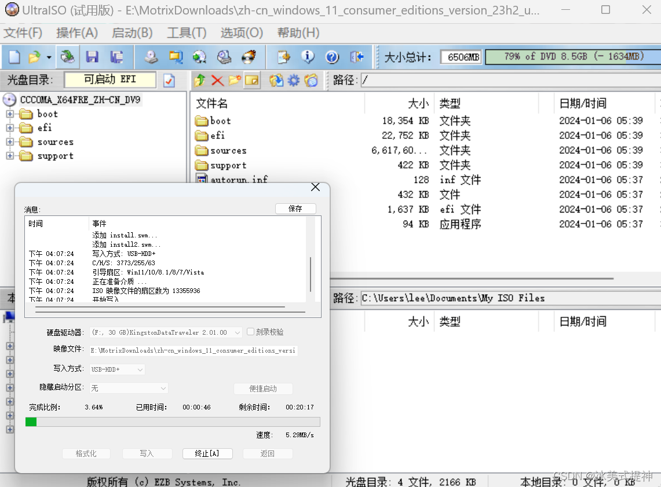The height and width of the screenshot is (487, 661).
Task: Click the local path field C:\Users\lee\Documents
Action: (x=510, y=298)
